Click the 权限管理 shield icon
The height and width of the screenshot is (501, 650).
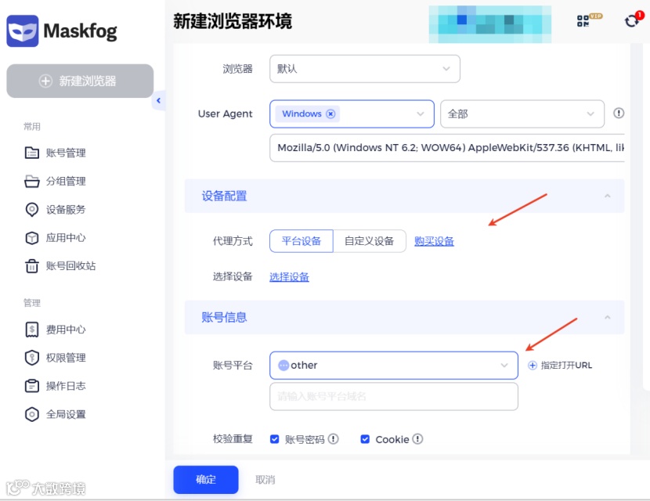32,358
